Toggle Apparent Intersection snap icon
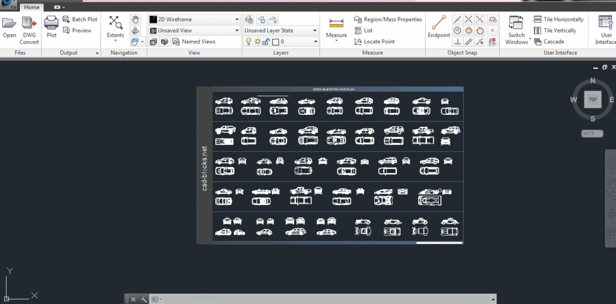This screenshot has width=616, height=304. pyautogui.click(x=479, y=19)
